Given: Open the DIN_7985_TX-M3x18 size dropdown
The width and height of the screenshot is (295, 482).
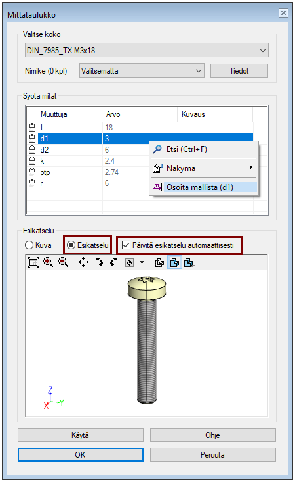Looking at the screenshot, I should pyautogui.click(x=147, y=50).
